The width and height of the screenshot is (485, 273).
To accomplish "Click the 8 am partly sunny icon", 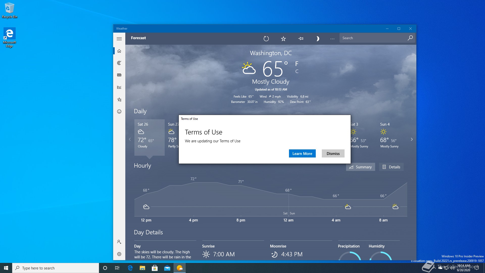I will pyautogui.click(x=395, y=207).
